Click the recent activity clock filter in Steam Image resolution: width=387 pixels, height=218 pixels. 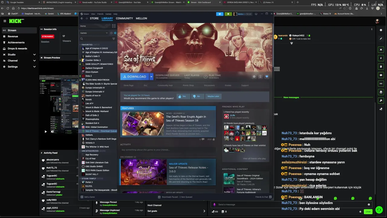[x=111, y=33]
